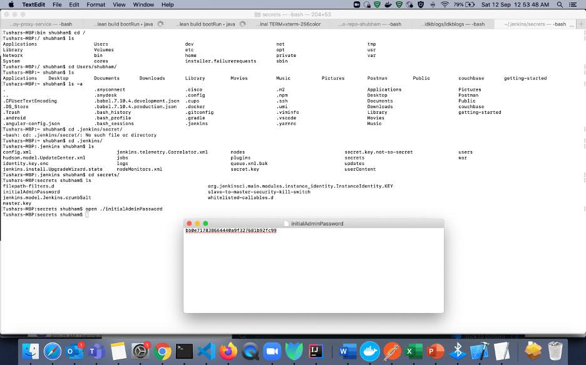Switch to the TERM=xterm-256color tab

[x=289, y=24]
